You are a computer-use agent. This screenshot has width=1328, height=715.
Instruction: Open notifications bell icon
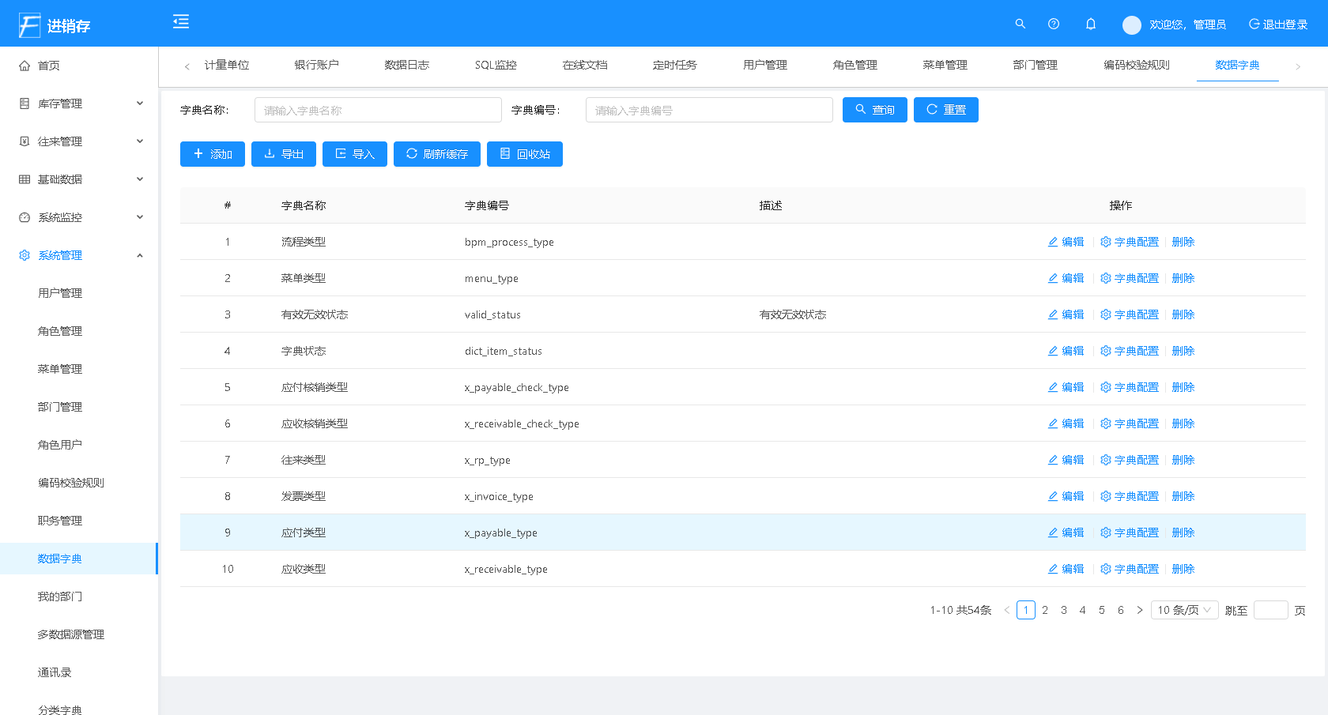coord(1090,24)
